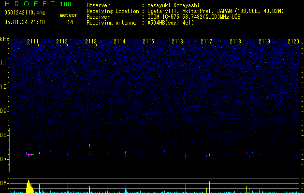Click the 2117 time axis marker
The image size is (304, 193).
[x=206, y=41]
